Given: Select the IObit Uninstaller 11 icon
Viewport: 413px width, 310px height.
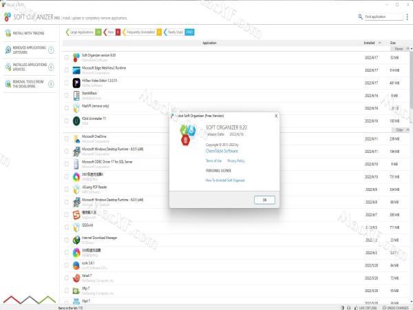Looking at the screenshot, I should pos(76,121).
